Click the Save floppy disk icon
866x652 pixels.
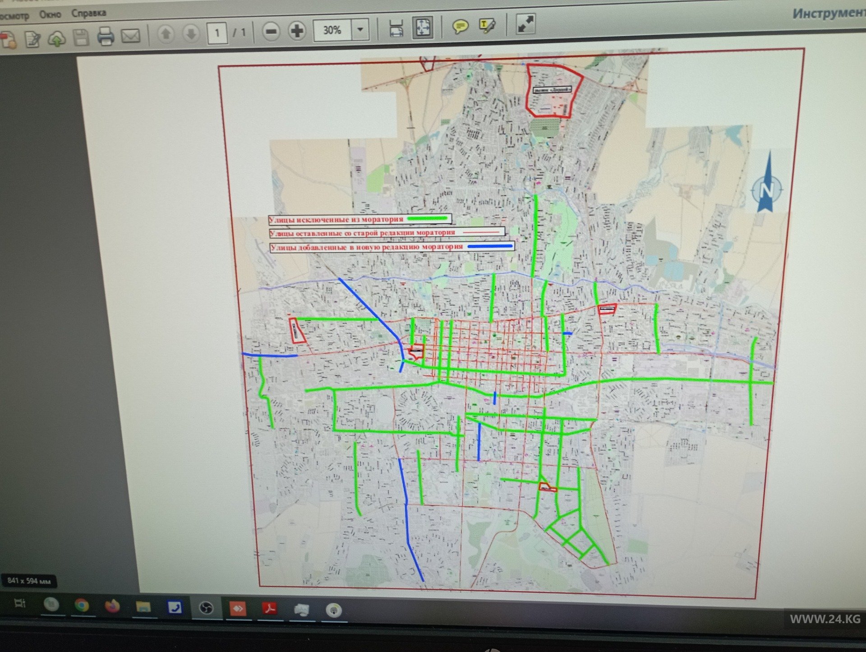81,37
